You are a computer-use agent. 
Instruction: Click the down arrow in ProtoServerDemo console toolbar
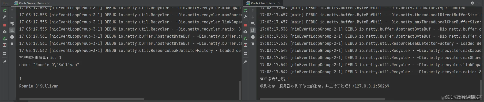12,17
